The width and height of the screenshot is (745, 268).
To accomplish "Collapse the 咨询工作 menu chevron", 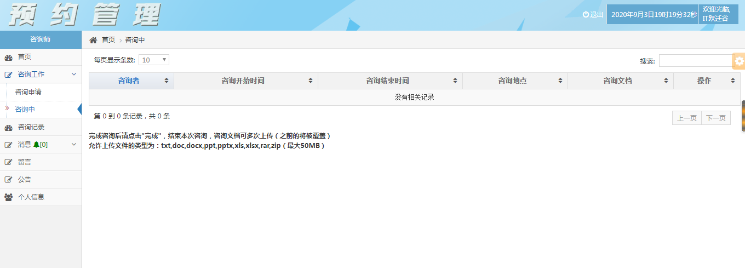I will (x=74, y=75).
